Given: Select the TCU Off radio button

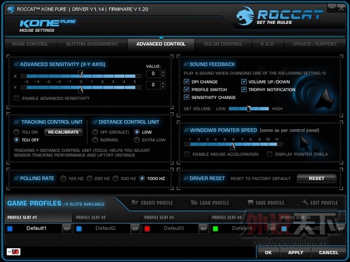Looking at the screenshot, I should [x=16, y=140].
